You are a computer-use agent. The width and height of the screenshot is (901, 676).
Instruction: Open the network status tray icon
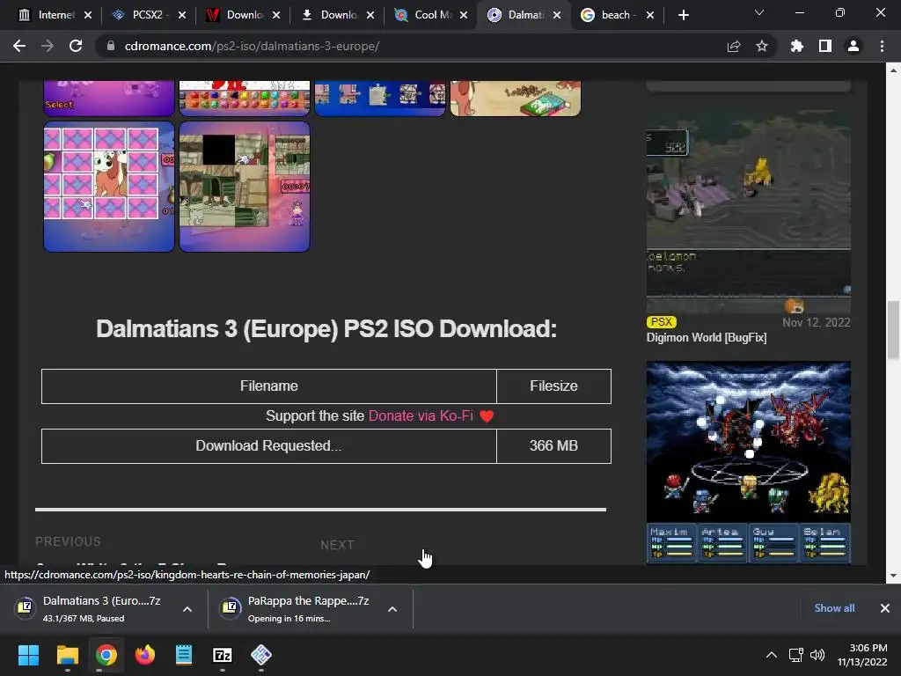(x=795, y=655)
